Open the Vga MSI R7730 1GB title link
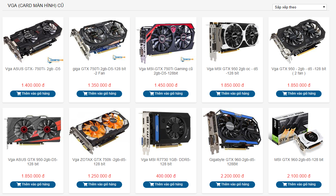Image resolution: width=336 pixels, height=196 pixels. tap(166, 162)
